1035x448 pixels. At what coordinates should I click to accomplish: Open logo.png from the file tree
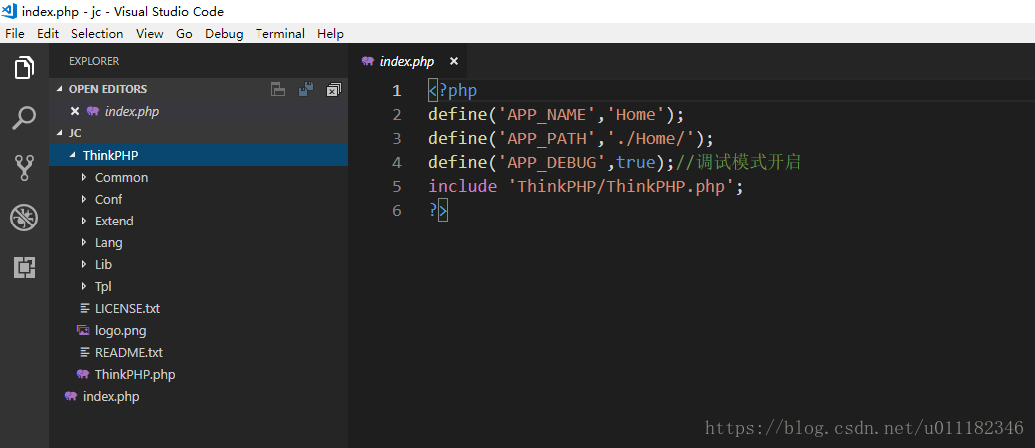(199, 330)
